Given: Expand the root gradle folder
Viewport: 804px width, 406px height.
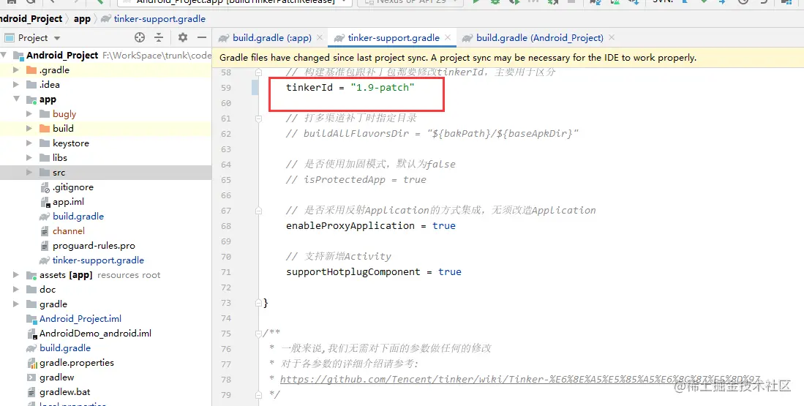Looking at the screenshot, I should [x=16, y=304].
